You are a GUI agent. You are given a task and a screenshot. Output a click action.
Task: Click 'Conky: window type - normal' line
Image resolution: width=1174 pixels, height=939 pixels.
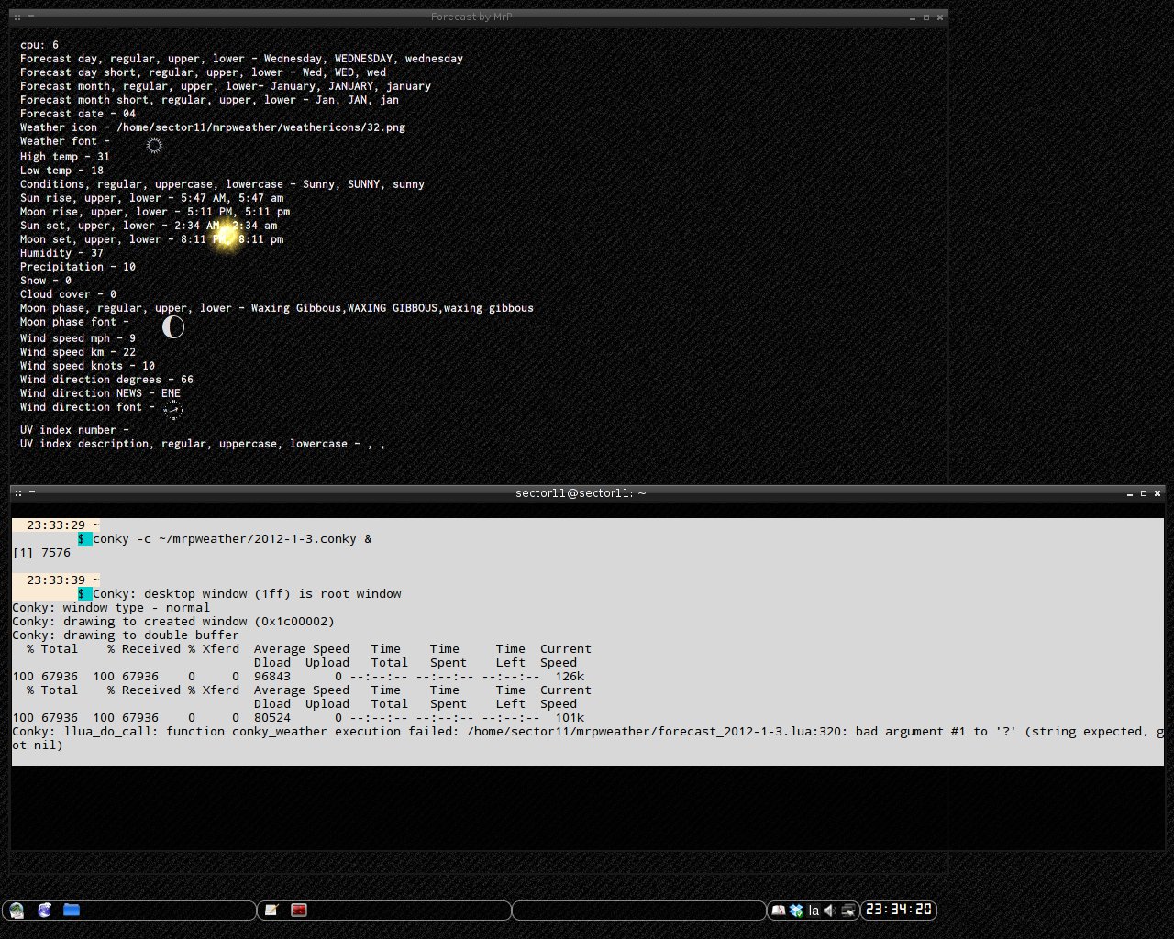pos(111,608)
